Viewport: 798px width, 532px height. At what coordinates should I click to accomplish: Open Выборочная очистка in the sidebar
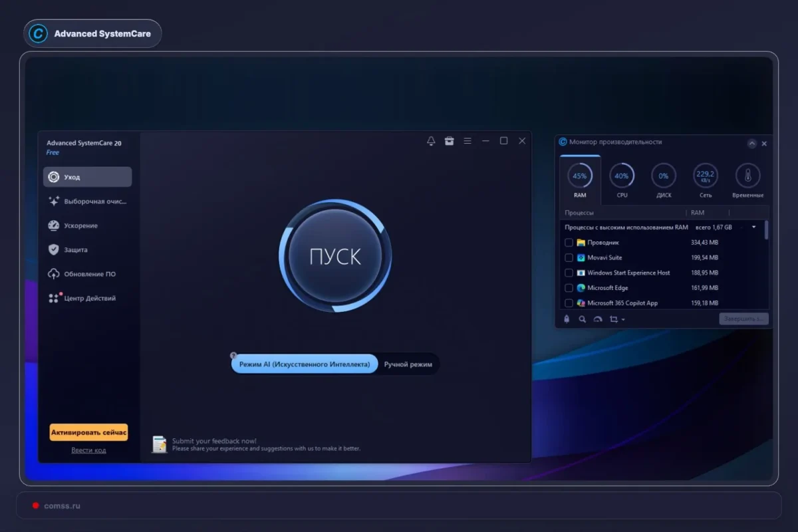87,201
